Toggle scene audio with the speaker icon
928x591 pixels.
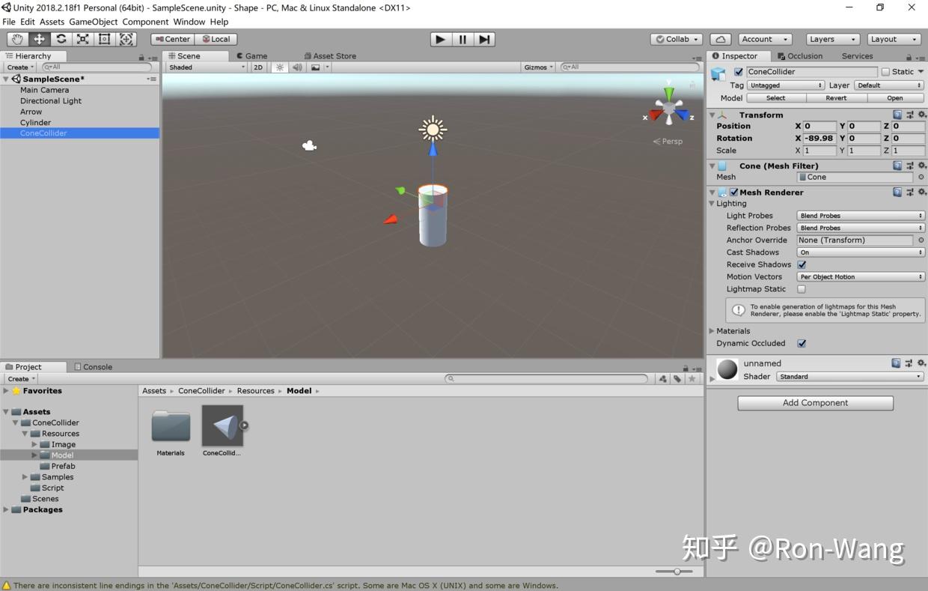pos(297,67)
